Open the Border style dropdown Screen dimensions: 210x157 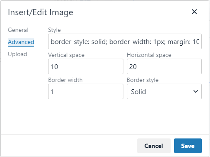(x=164, y=91)
